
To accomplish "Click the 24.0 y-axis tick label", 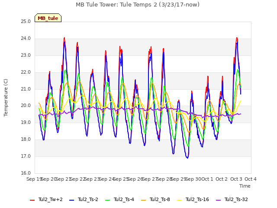I will click(x=26, y=38).
